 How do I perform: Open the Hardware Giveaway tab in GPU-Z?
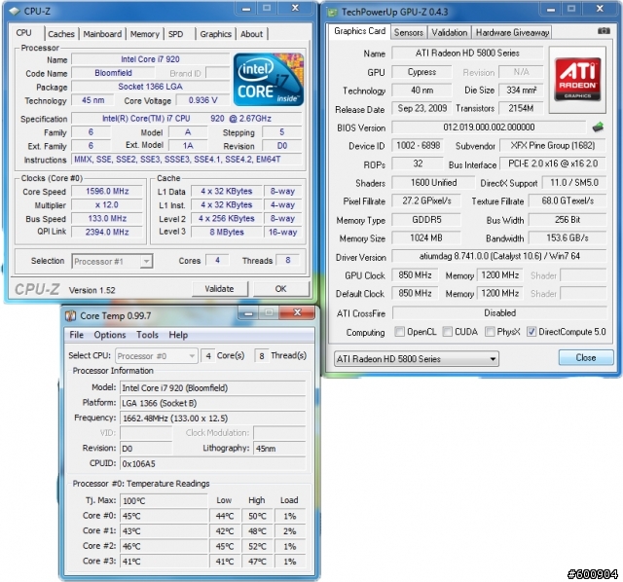click(x=513, y=32)
